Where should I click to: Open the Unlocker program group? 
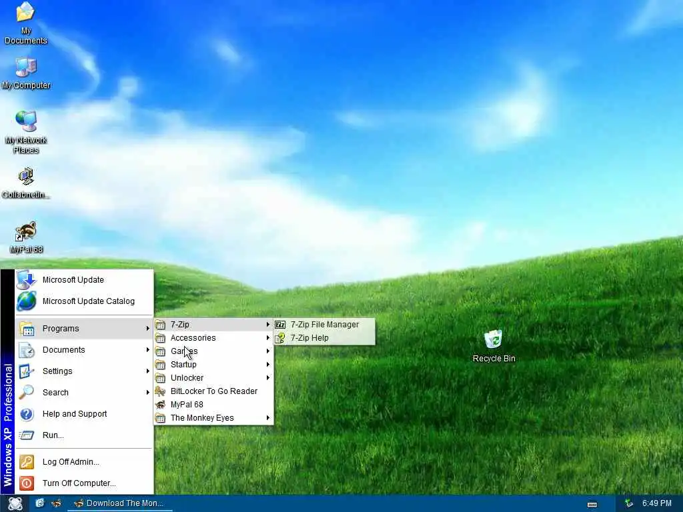point(213,378)
